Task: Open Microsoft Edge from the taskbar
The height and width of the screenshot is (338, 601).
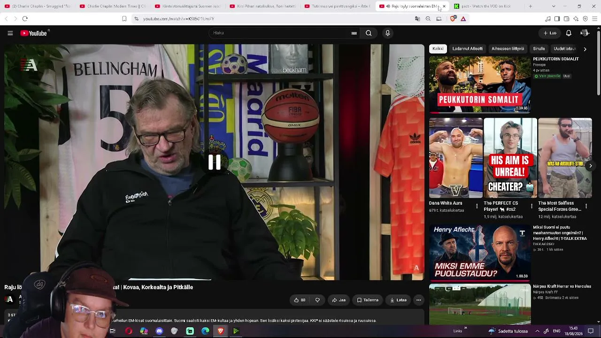Action: coord(205,331)
